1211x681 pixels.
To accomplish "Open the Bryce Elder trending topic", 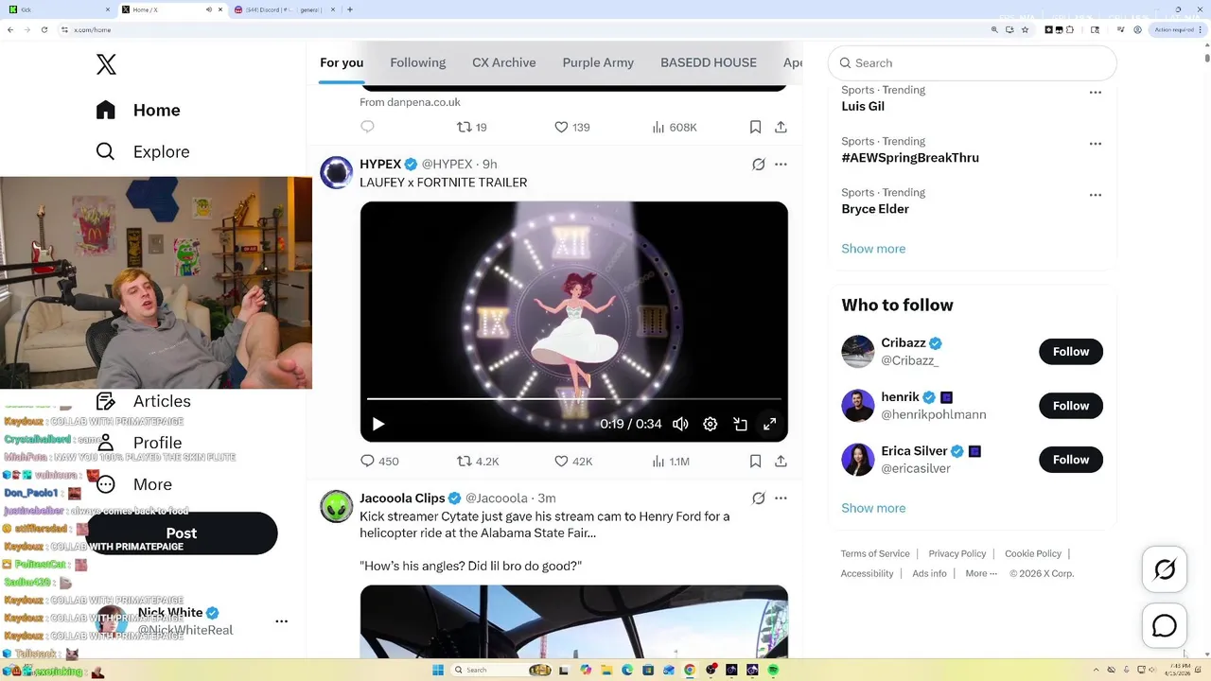I will (875, 209).
